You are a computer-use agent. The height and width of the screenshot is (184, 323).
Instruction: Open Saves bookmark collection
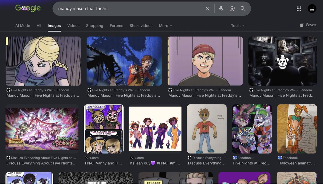pyautogui.click(x=308, y=25)
